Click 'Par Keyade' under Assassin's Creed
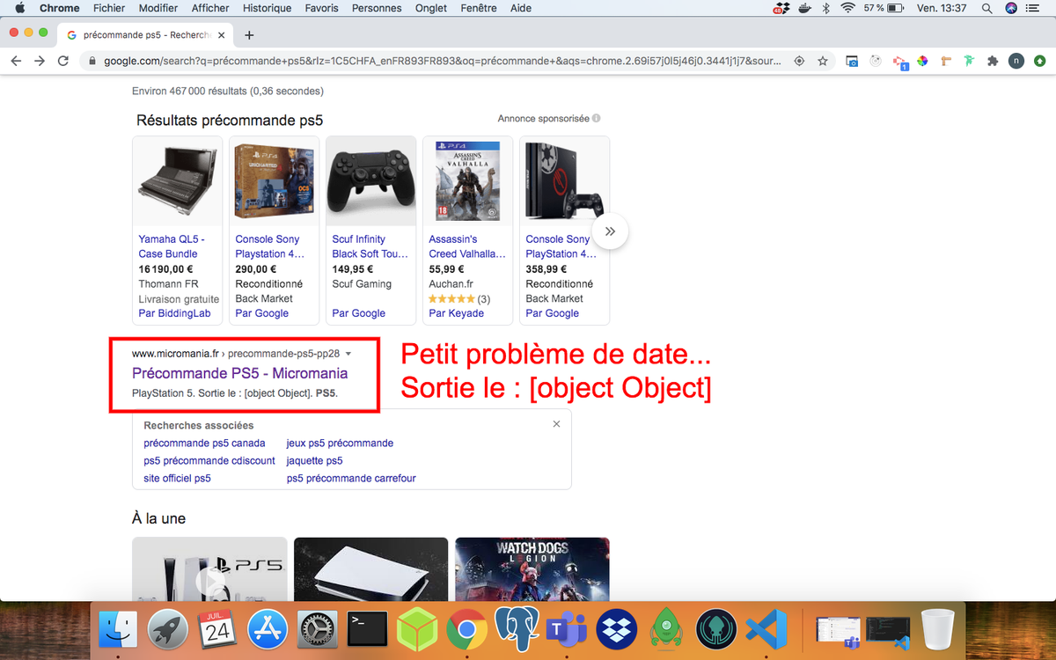1056x660 pixels. [456, 313]
